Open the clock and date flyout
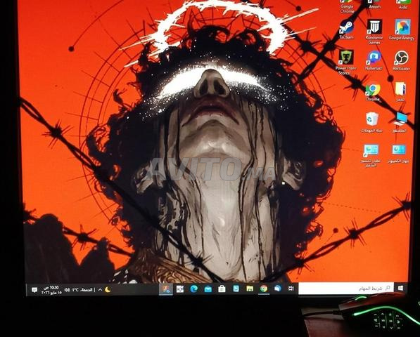 51,290
